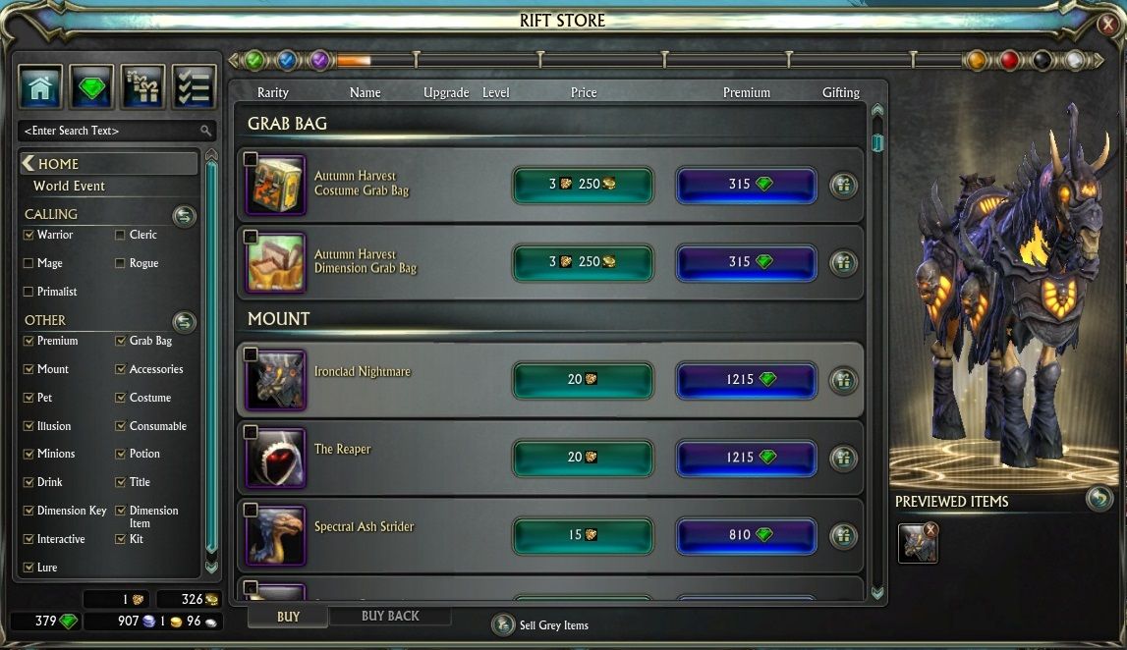The width and height of the screenshot is (1127, 650).
Task: Uncheck the Mount filter checkbox
Action: [28, 369]
